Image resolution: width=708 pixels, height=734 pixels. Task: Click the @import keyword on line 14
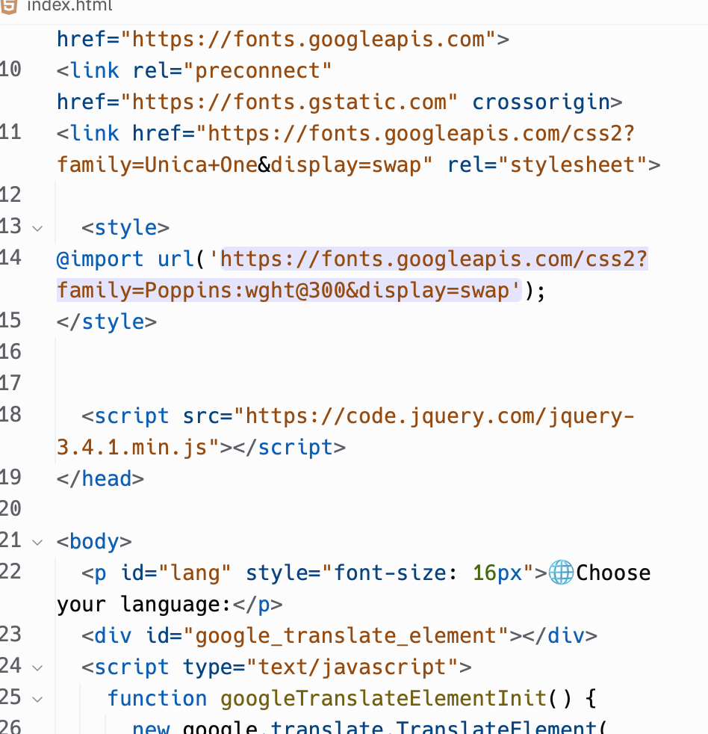tap(100, 259)
